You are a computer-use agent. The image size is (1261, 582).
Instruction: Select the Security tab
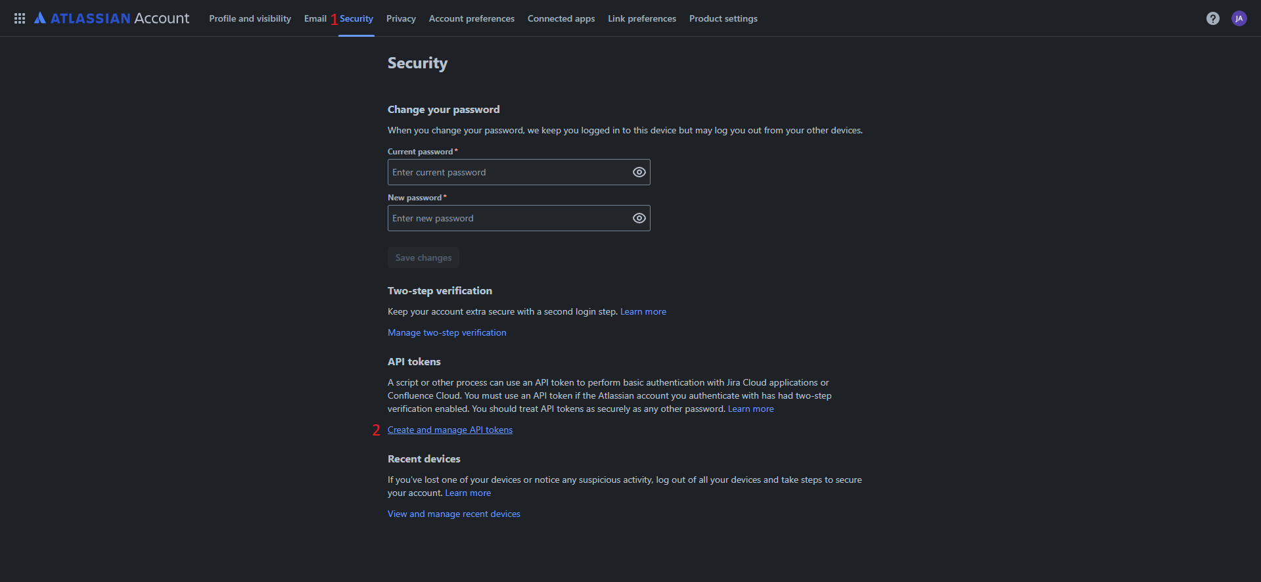[356, 18]
